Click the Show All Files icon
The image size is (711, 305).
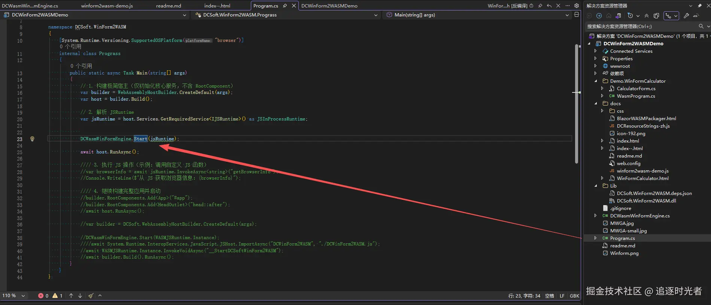[x=656, y=16]
